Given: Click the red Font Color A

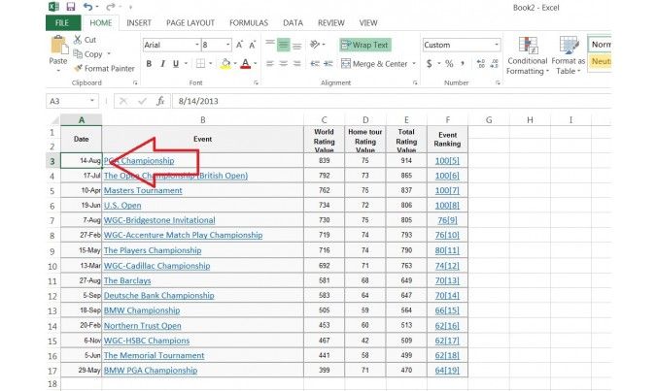Looking at the screenshot, I should (246, 63).
